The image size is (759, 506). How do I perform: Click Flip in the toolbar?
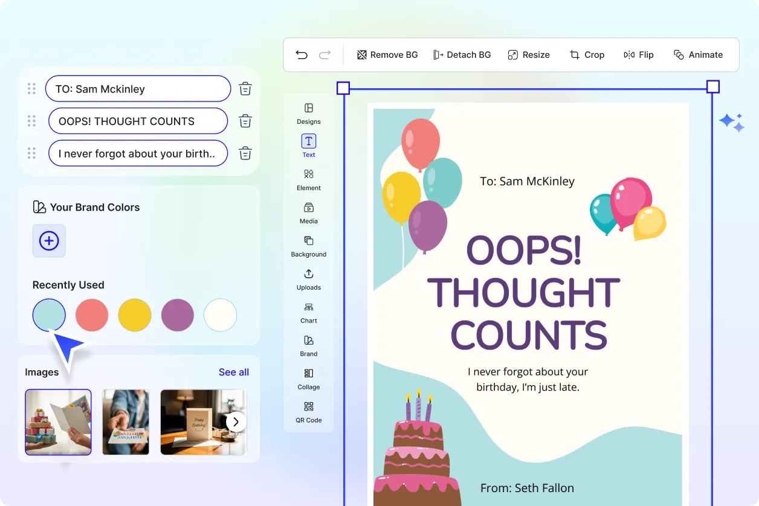click(x=638, y=54)
